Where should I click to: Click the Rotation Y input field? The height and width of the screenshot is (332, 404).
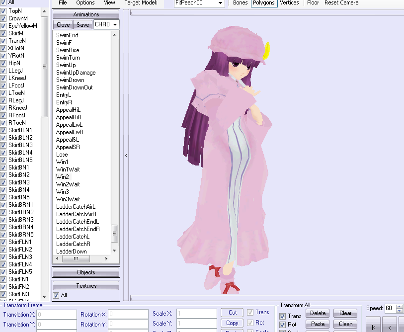pyautogui.click(x=128, y=324)
